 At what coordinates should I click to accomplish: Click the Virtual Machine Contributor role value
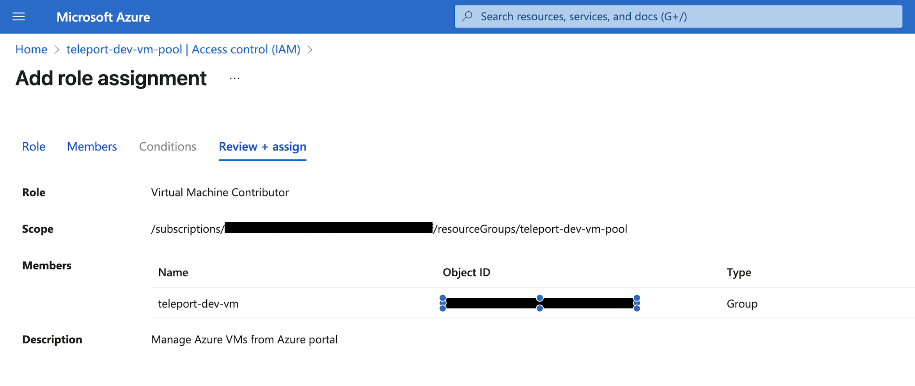pos(220,192)
